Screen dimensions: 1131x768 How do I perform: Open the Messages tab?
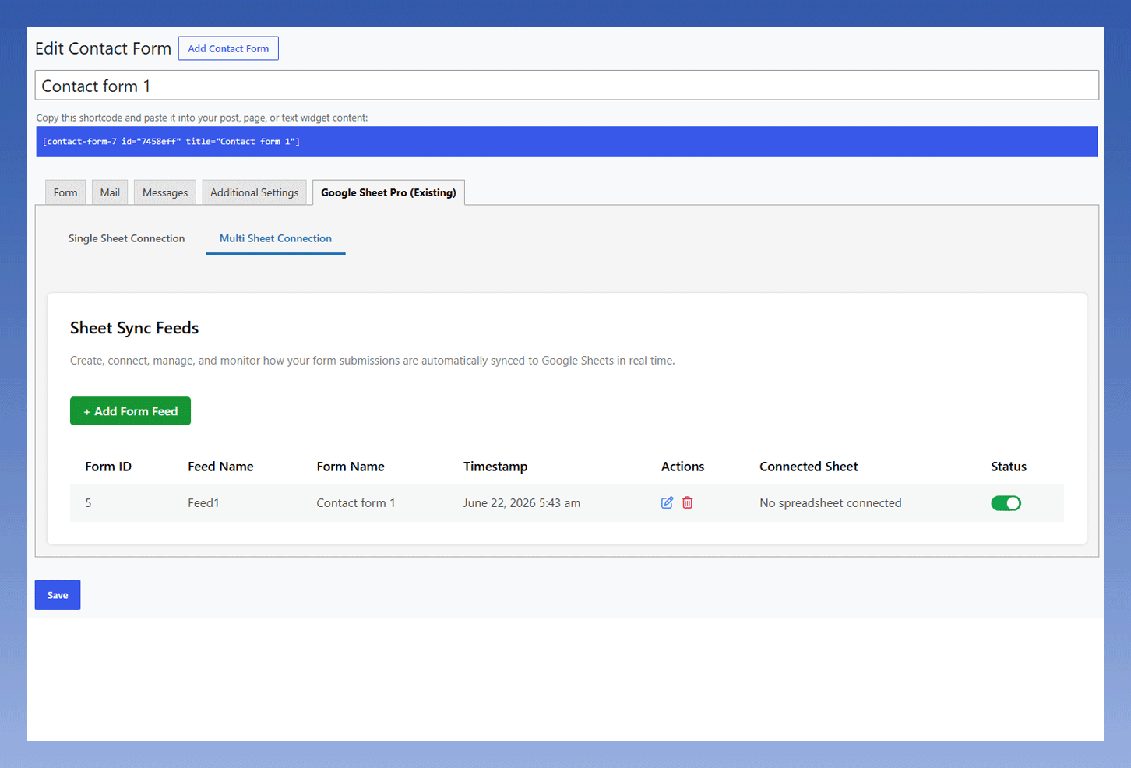click(x=165, y=192)
